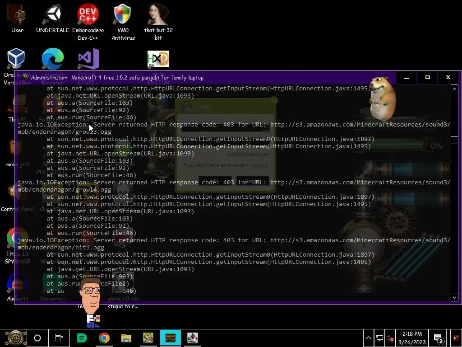Image resolution: width=462 pixels, height=347 pixels.
Task: Click the line 'mob/enderdragon/growl4.ogg'
Action: tap(65, 189)
